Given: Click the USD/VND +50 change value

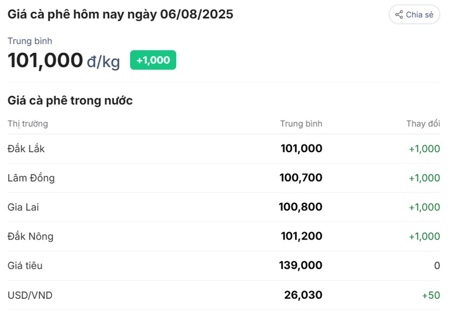Looking at the screenshot, I should coord(431,295).
